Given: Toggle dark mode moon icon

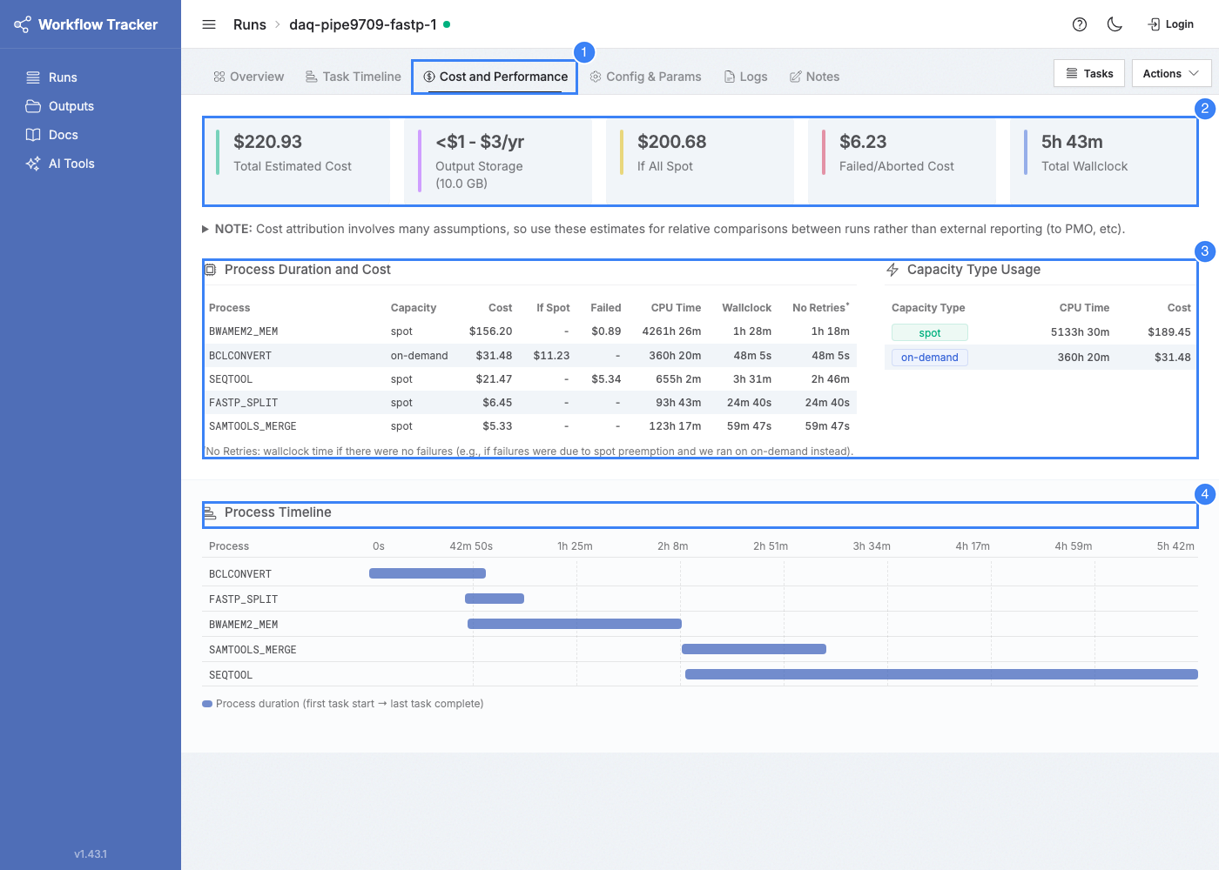Looking at the screenshot, I should [1115, 24].
